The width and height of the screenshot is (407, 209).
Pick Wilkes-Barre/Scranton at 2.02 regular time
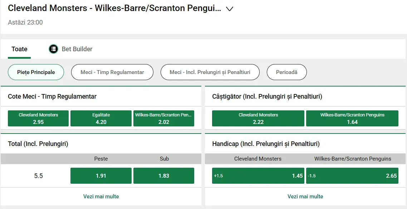(x=164, y=118)
